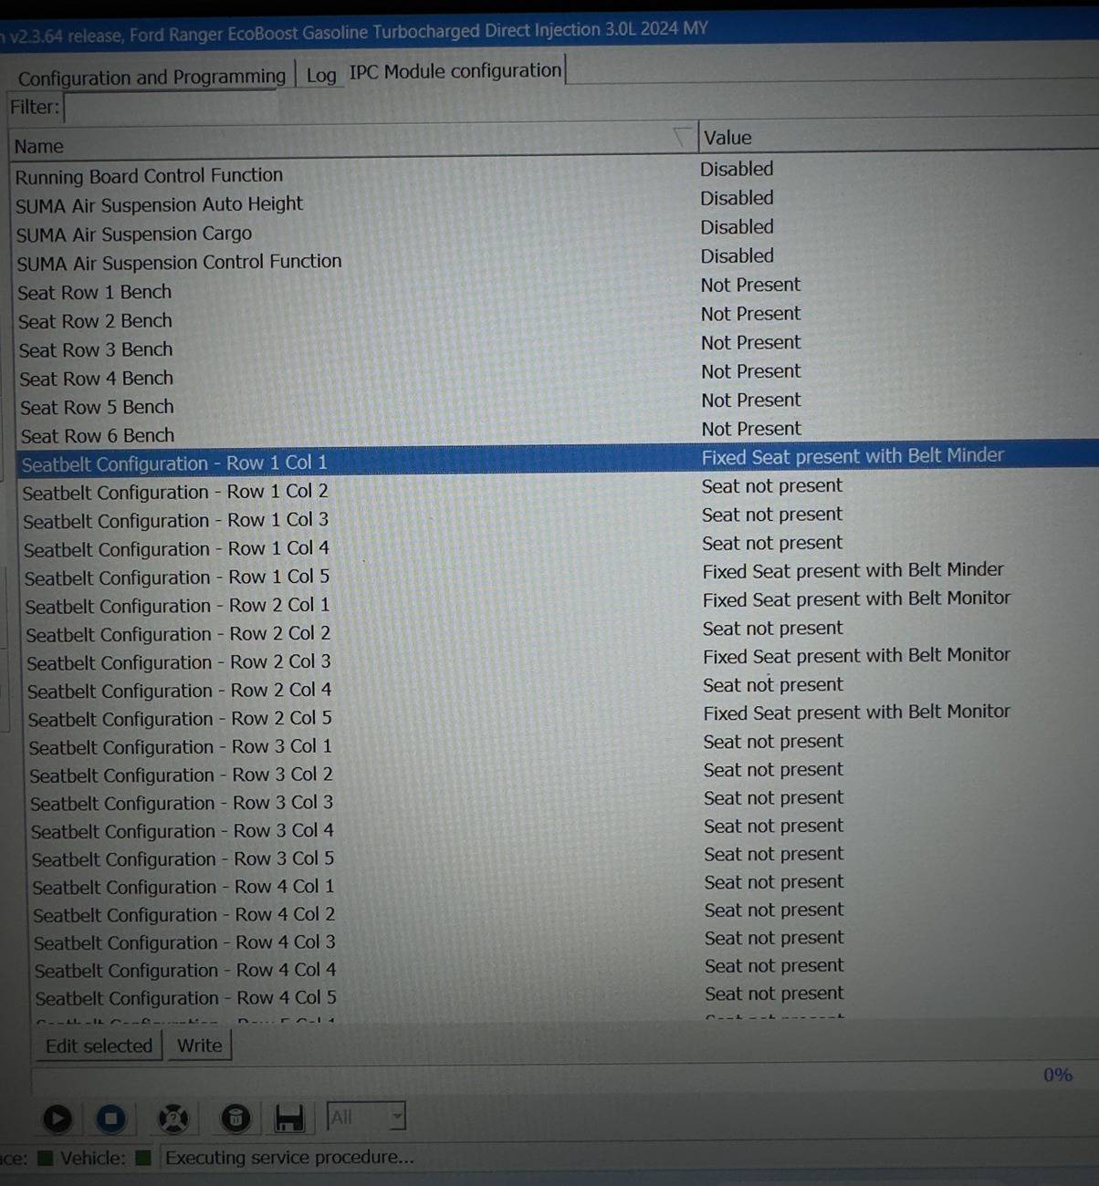This screenshot has height=1186, width=1099.
Task: Click Belt Monitor value of Row 2 Col 1
Action: (x=856, y=598)
